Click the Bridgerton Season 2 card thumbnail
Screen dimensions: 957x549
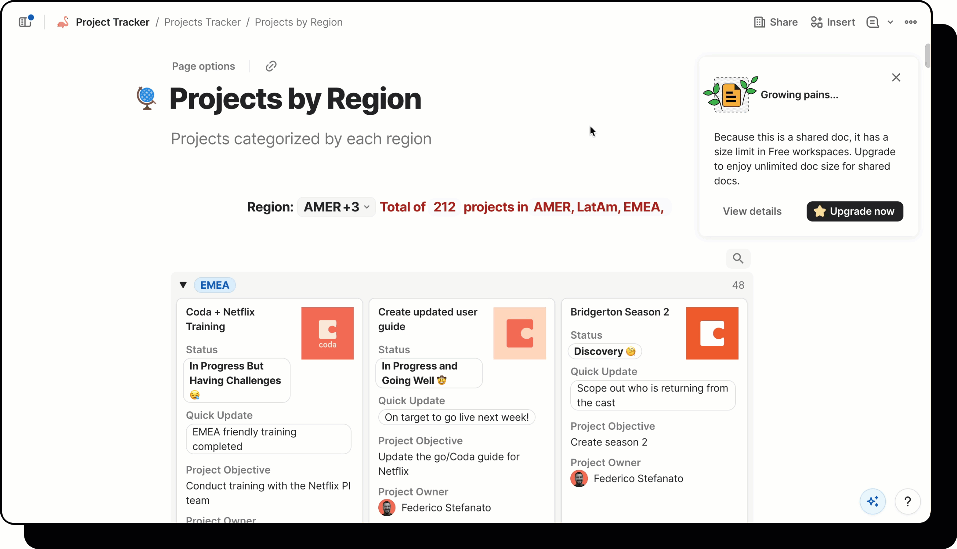(x=712, y=333)
